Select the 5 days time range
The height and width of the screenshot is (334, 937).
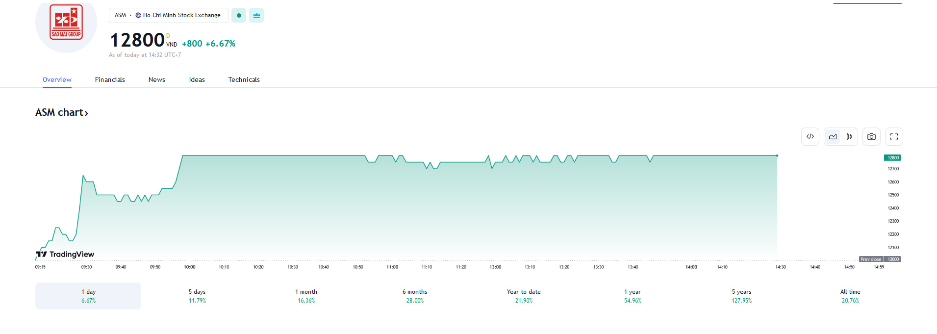point(197,296)
